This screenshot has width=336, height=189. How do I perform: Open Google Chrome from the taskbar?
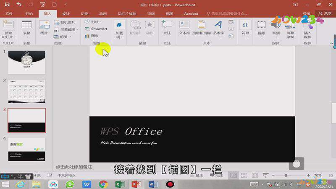(x=103, y=184)
